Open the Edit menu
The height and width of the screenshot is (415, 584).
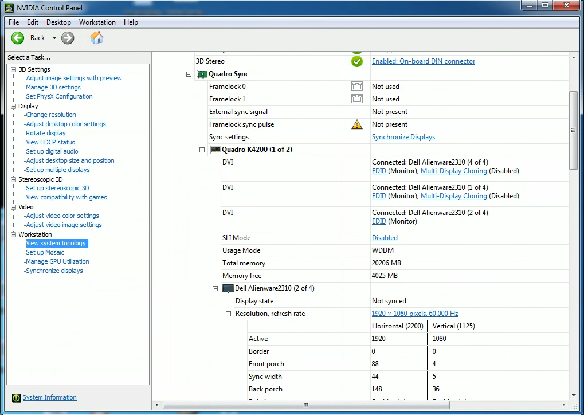pos(33,22)
